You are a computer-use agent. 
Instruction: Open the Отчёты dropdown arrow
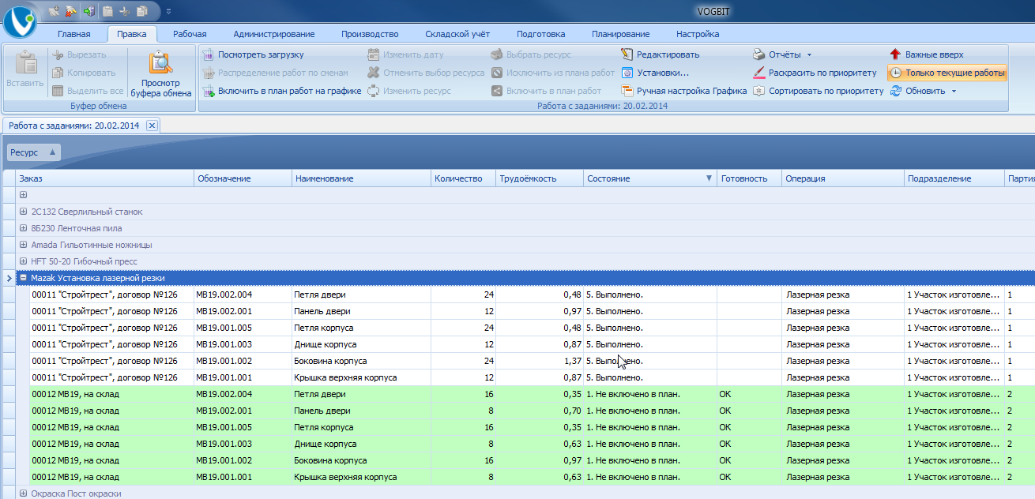point(809,54)
